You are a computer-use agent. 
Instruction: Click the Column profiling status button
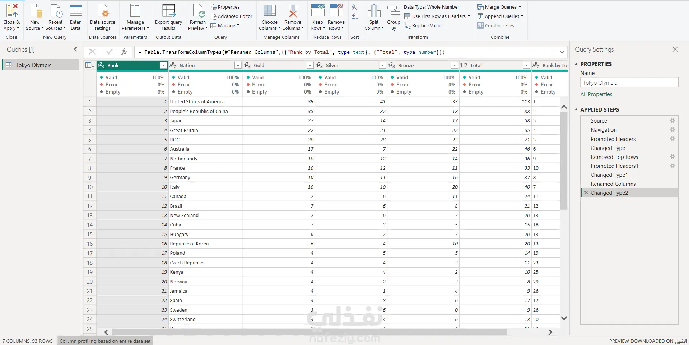[x=105, y=341]
